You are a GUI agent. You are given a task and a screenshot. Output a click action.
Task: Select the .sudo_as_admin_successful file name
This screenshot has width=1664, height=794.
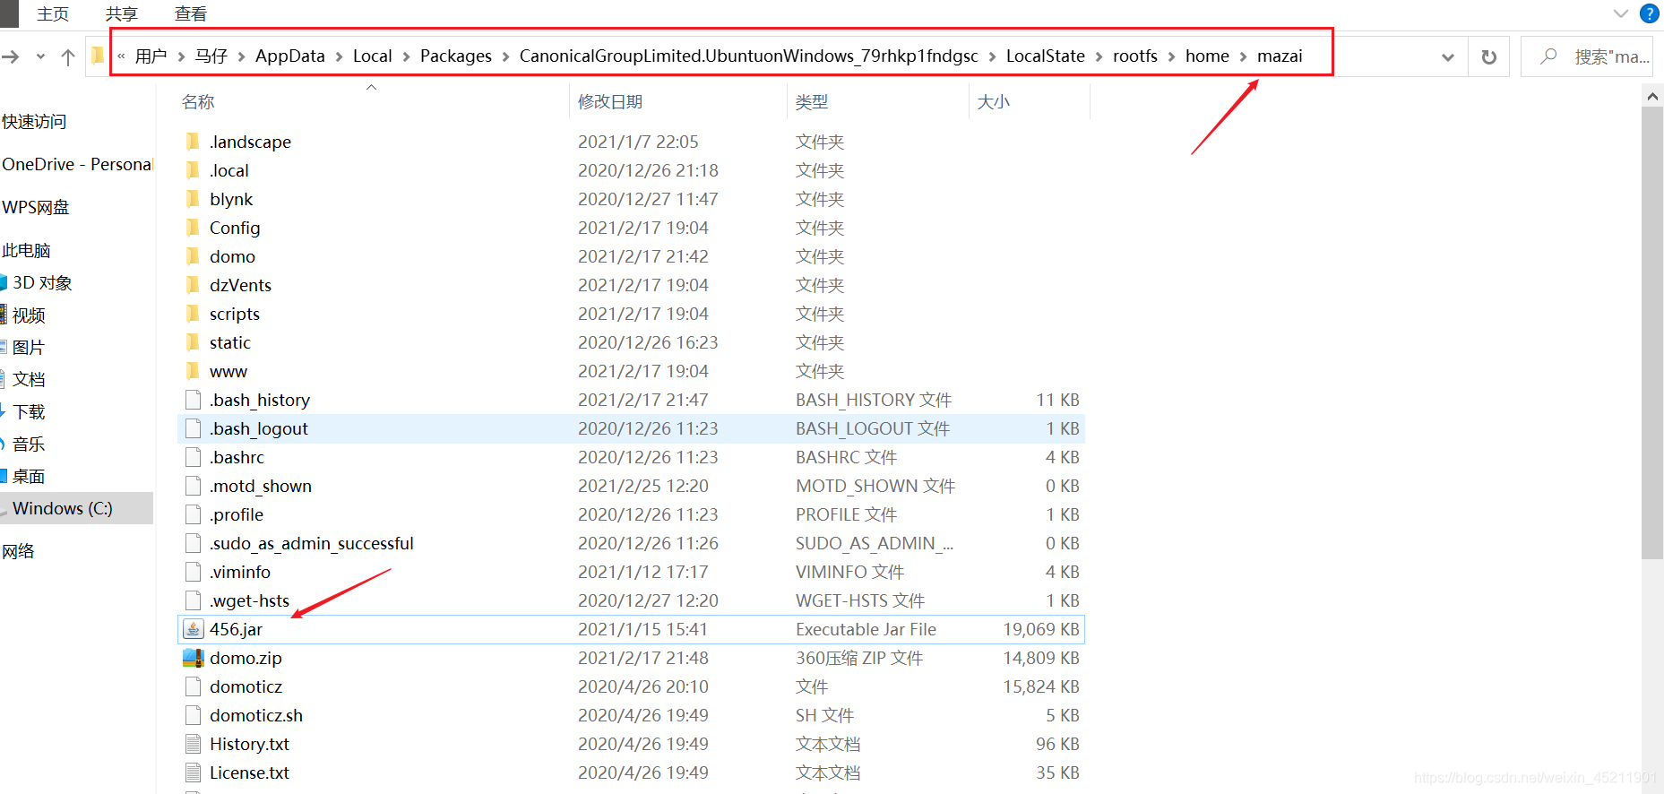point(312,543)
